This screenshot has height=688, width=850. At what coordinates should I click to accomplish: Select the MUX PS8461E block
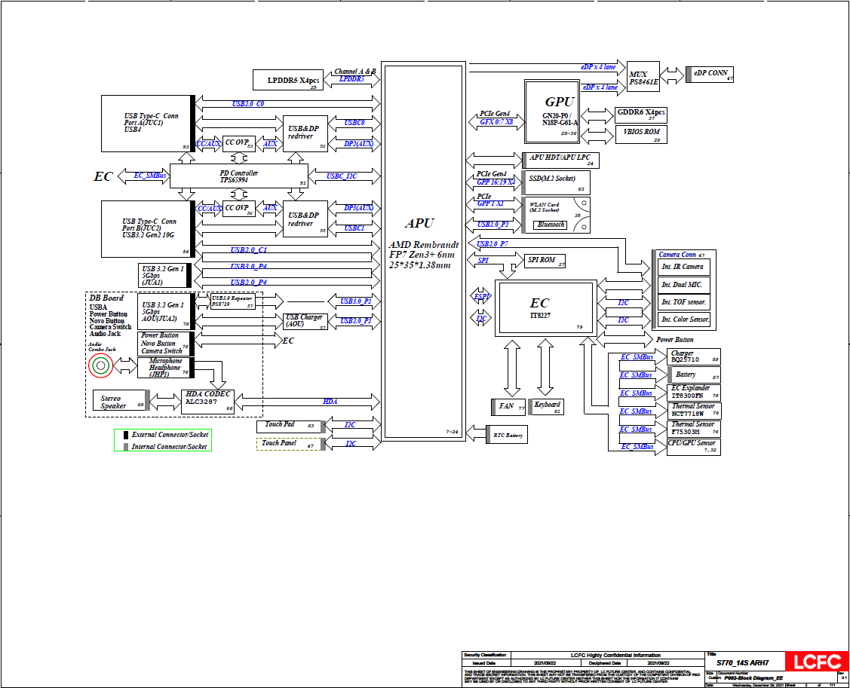pyautogui.click(x=643, y=77)
